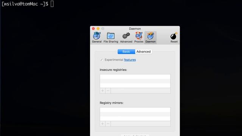Switch to the Basic tab
This screenshot has height=136, width=242.
[126, 52]
